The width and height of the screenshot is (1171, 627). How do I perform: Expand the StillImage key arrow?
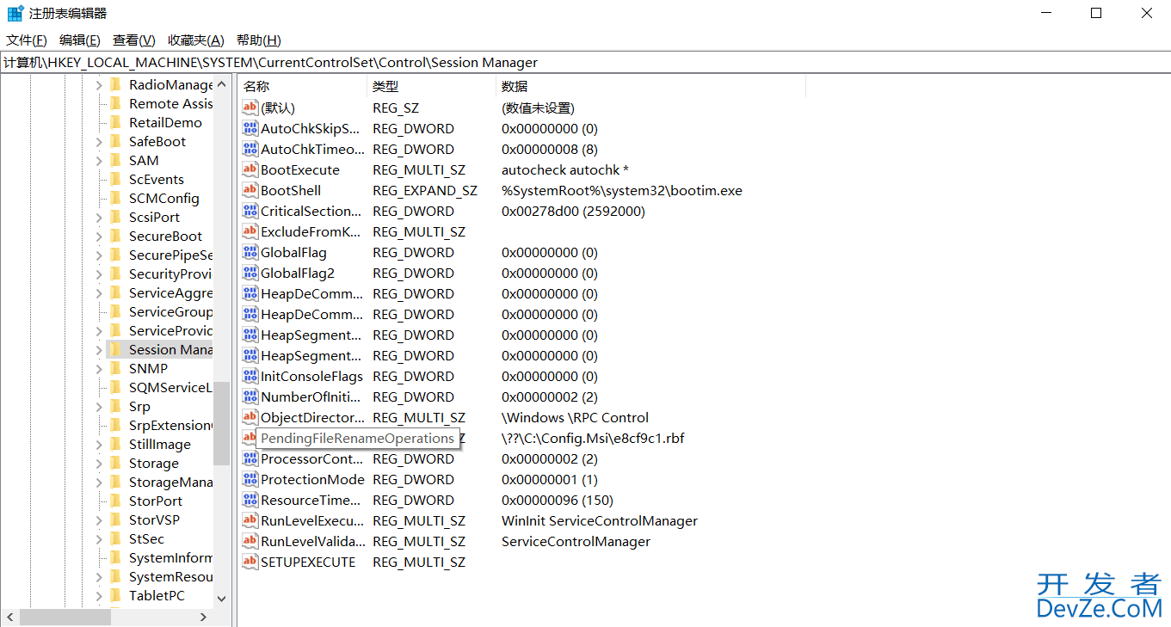(x=98, y=444)
